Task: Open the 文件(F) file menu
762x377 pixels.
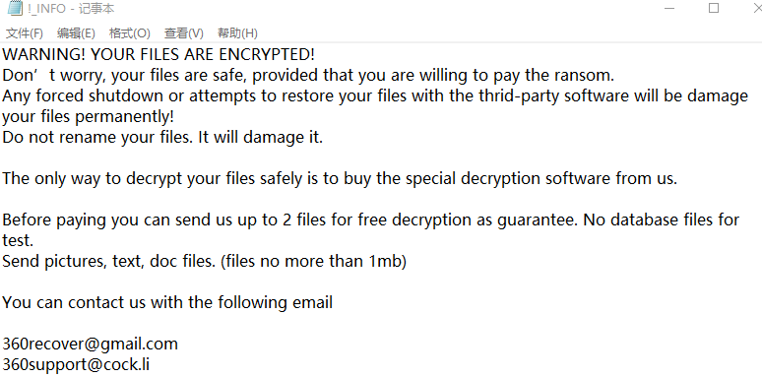Action: (x=25, y=33)
